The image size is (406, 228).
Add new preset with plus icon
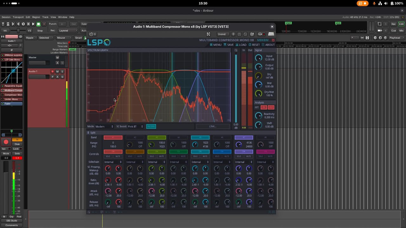pyautogui.click(x=233, y=34)
